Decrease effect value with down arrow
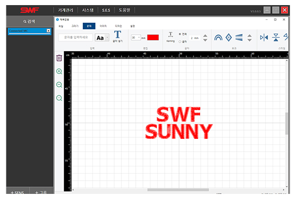Viewport: 296px width, 199px height. (250, 40)
